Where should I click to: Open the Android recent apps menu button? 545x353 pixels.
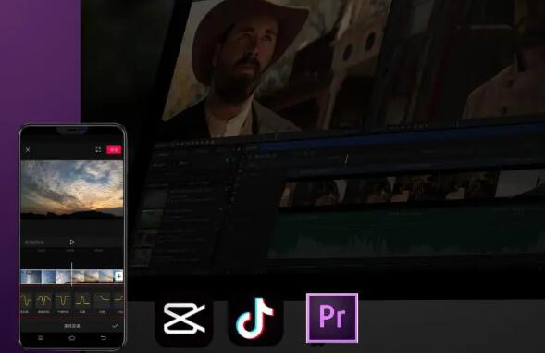pos(41,338)
